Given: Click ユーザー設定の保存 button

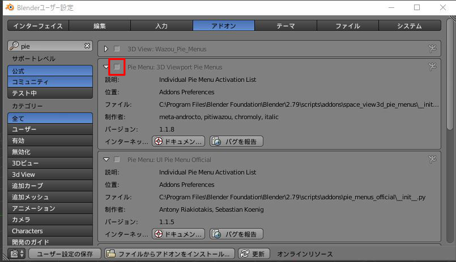Looking at the screenshot, I should point(65,254).
